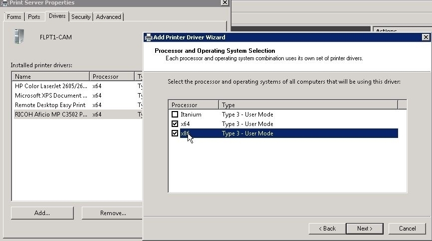Image resolution: width=432 pixels, height=241 pixels.
Task: Click the printer icon in wizard title bar
Action: [148, 37]
